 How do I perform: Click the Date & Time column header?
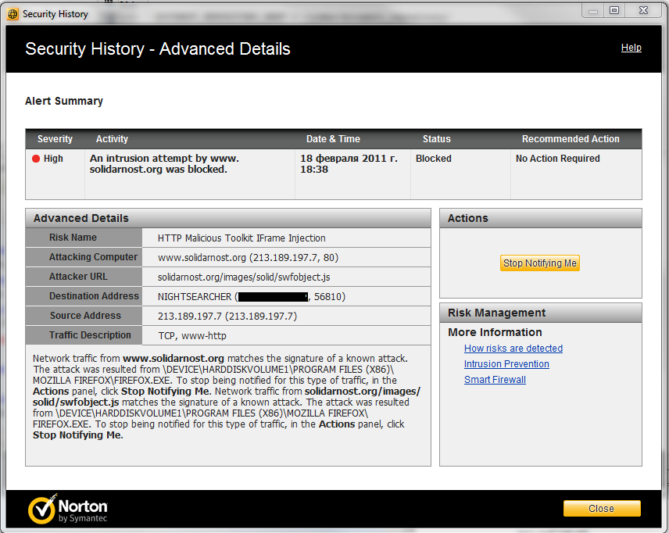click(x=333, y=139)
